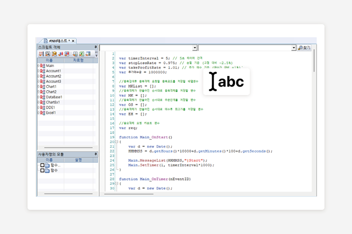Close the #NH테스트 tab
This screenshot has width=352, height=234.
tap(73, 40)
